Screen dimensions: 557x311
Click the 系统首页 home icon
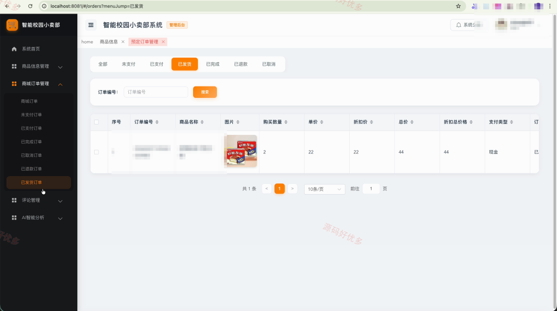[x=14, y=49]
